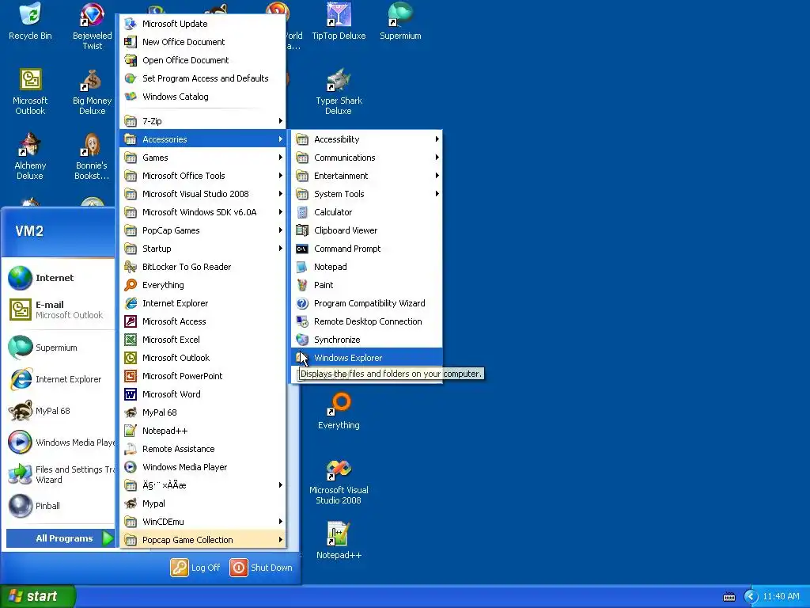Expand the Games submenu

[202, 158]
